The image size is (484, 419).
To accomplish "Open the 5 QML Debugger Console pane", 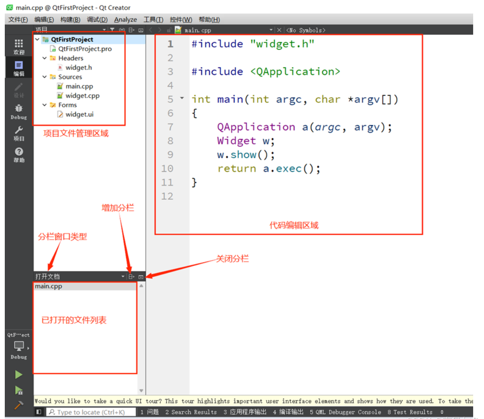I will (345, 412).
